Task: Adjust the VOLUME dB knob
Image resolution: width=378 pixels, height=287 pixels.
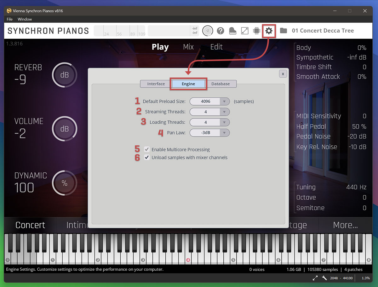Action: tap(64, 129)
